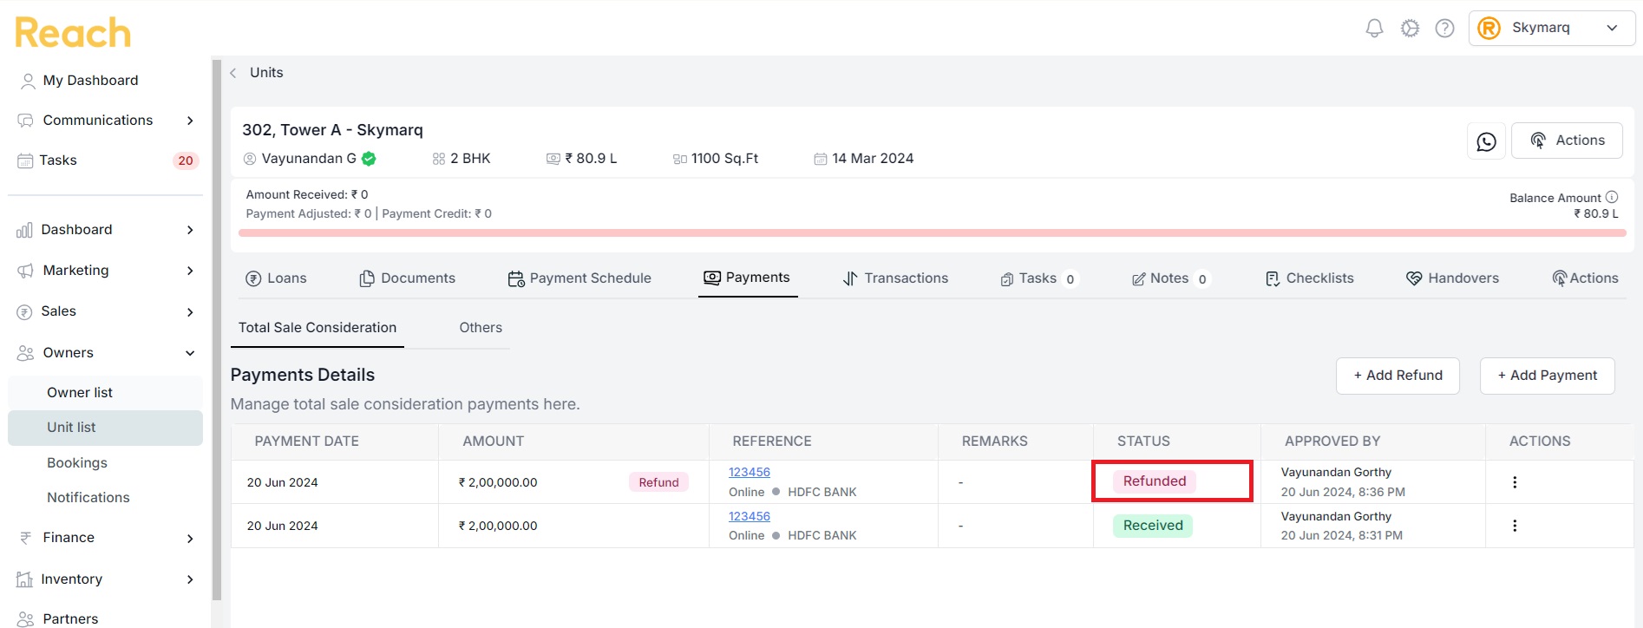1643x628 pixels.
Task: Open WhatsApp chat icon button
Action: [1486, 141]
